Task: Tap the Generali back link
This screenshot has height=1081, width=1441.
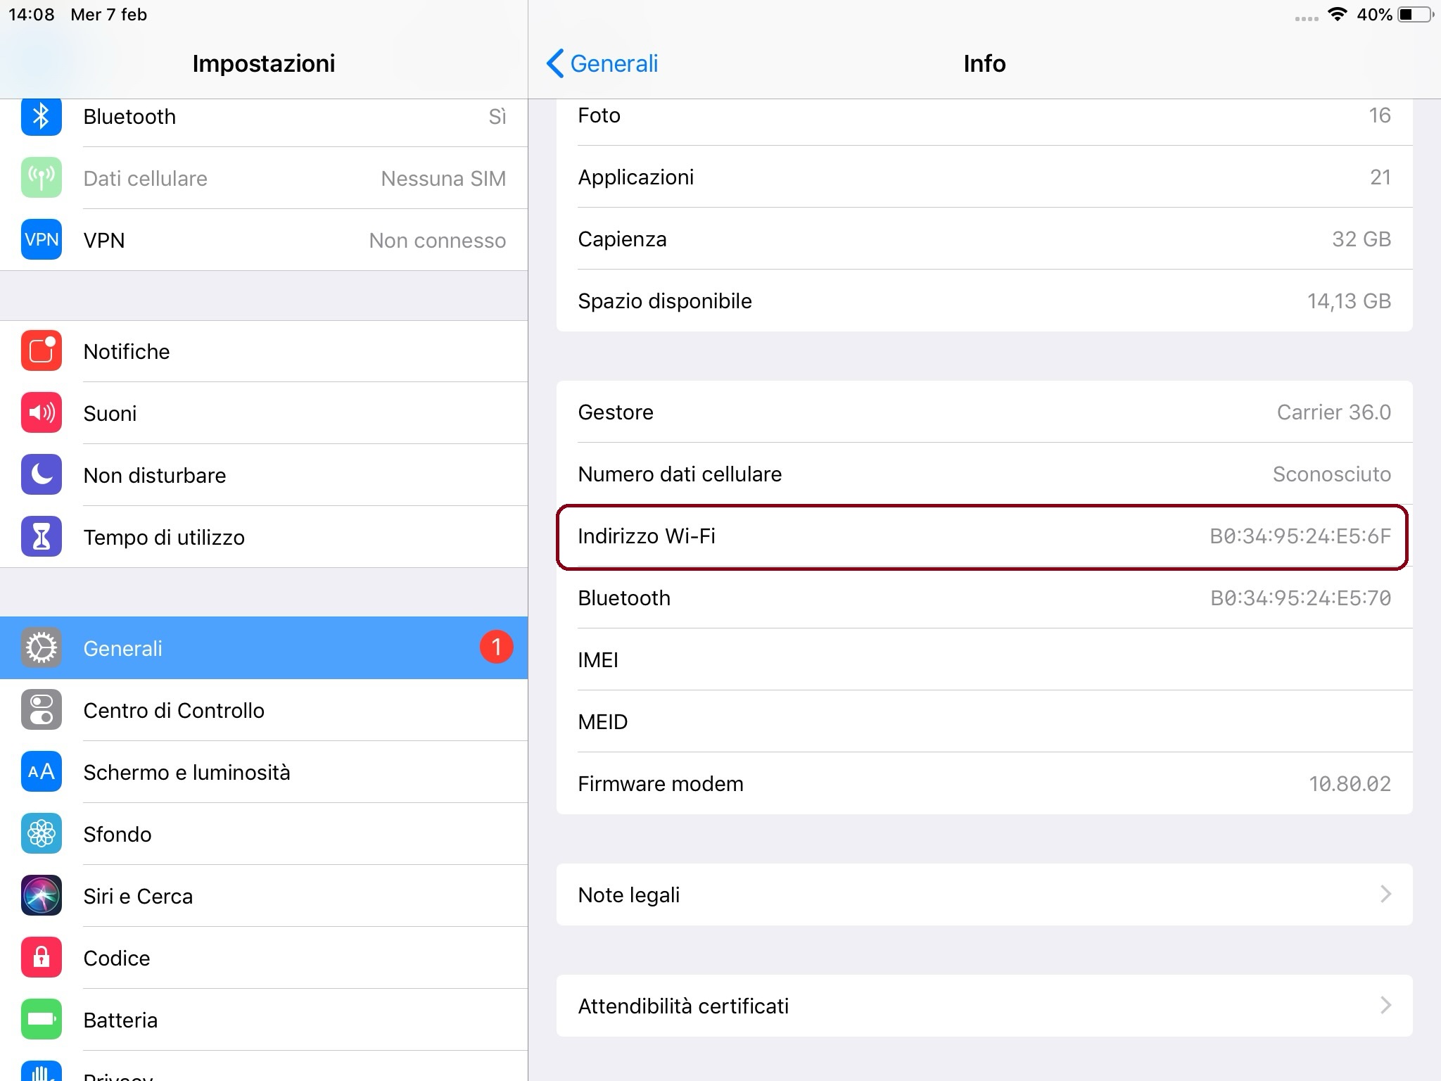Action: point(614,63)
